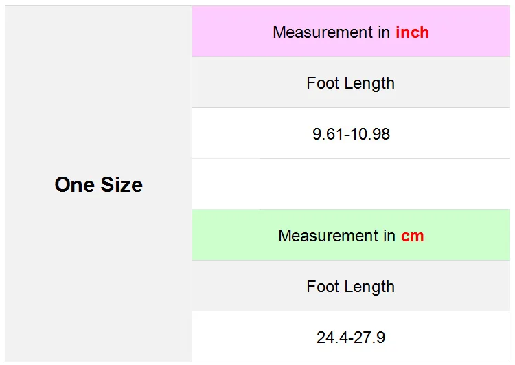Click "Foot Length" under the inch header
The height and width of the screenshot is (365, 515).
tap(350, 83)
